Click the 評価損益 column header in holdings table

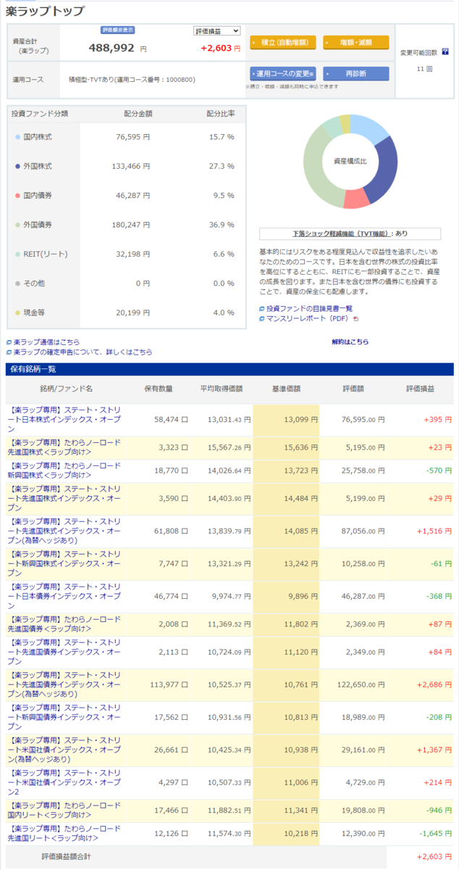point(421,389)
